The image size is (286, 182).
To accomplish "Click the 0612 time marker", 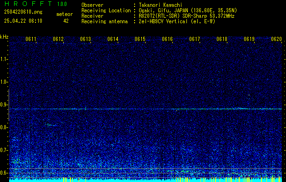I will pyautogui.click(x=58, y=39).
